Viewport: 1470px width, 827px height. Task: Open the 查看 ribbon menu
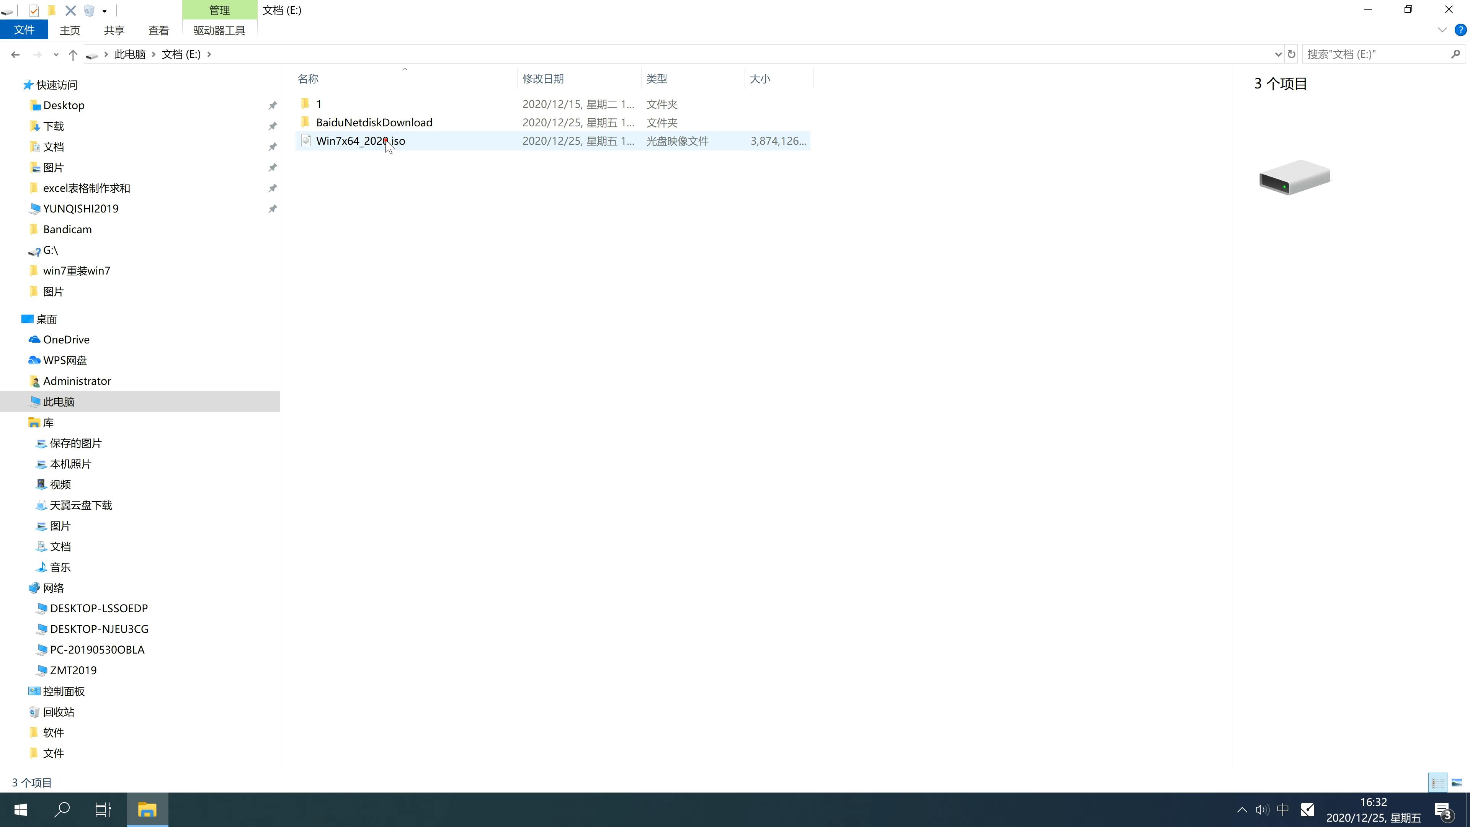pos(158,30)
